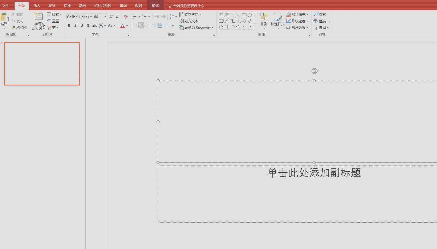Select slide 1 thumbnail in the panel
Viewport: 437px width, 249px height.
coord(42,64)
